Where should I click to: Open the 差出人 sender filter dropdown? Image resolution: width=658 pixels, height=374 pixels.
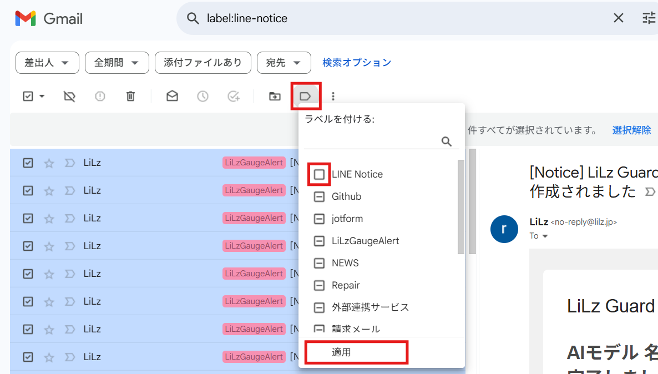[x=47, y=63]
